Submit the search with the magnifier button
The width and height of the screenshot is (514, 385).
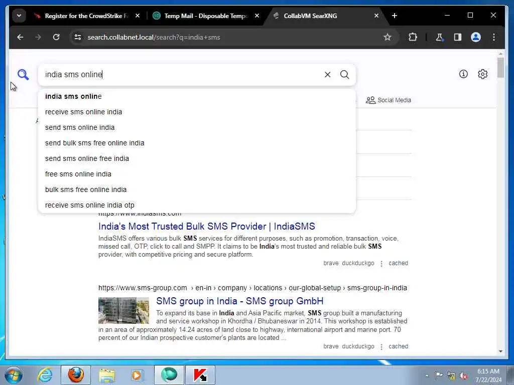point(344,75)
